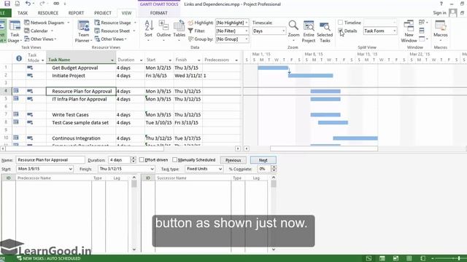The width and height of the screenshot is (467, 262).
Task: Select the IT Infra Plan for Approval task
Action: click(x=80, y=99)
